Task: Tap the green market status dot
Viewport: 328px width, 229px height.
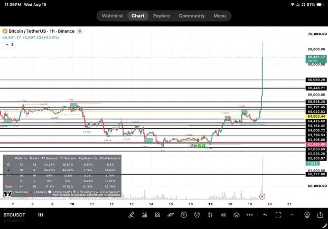Action: 80,31
